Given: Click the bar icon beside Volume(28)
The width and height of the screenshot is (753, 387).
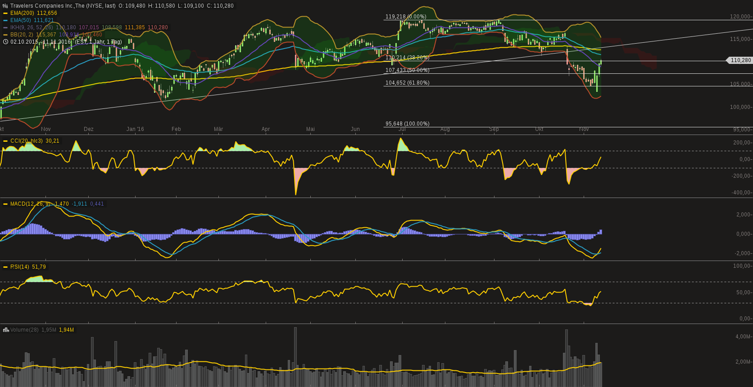Looking at the screenshot, I should click(6, 330).
